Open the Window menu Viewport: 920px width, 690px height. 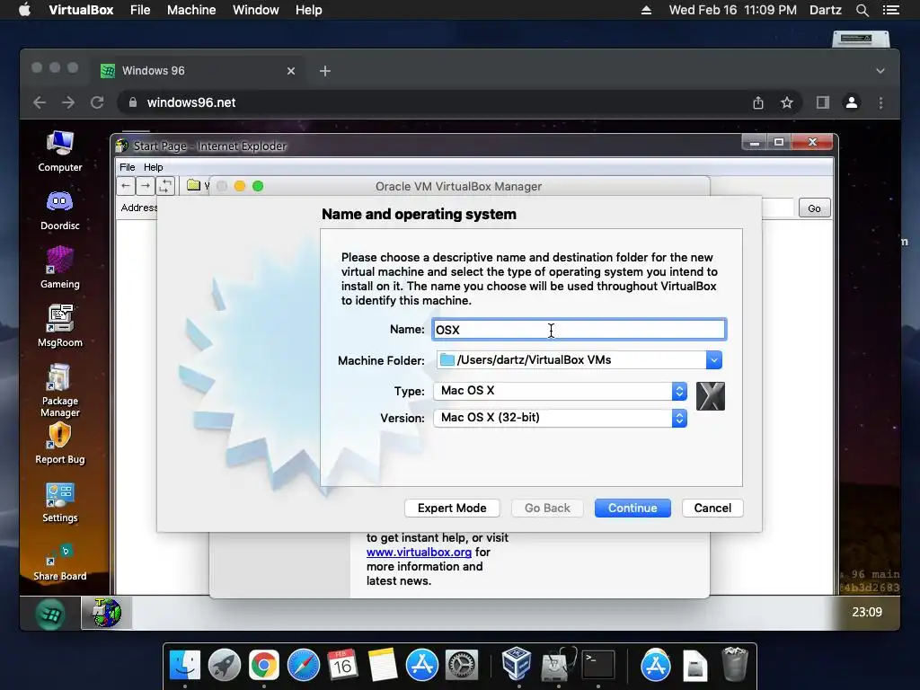pos(256,10)
